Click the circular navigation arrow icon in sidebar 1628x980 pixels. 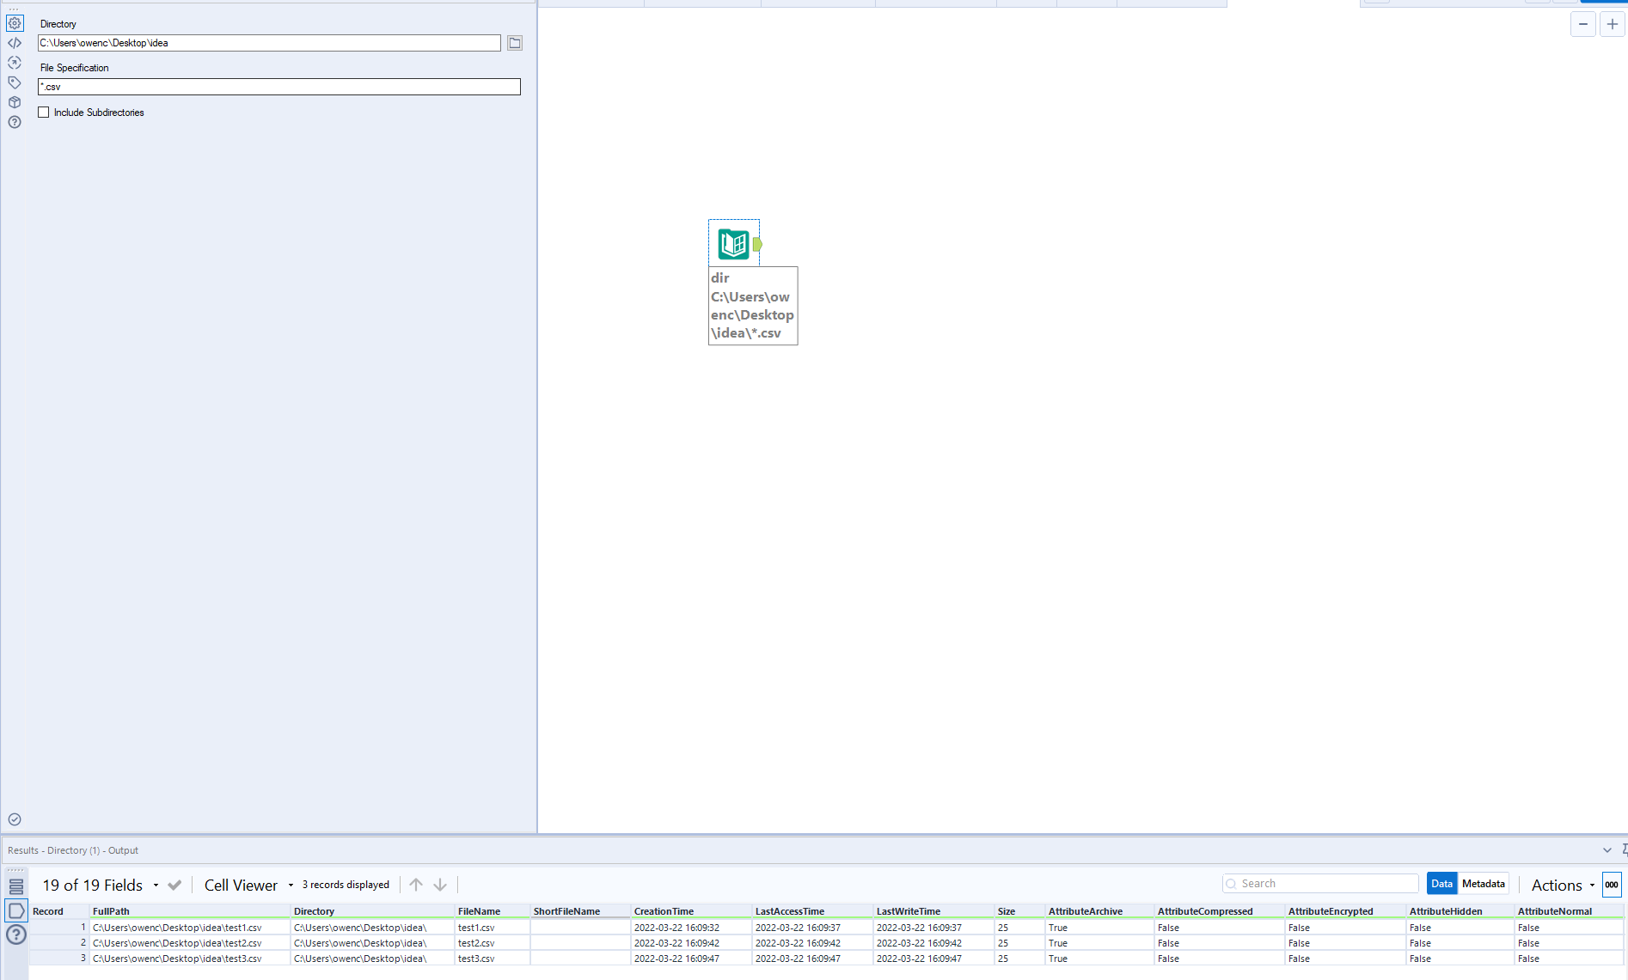(14, 63)
